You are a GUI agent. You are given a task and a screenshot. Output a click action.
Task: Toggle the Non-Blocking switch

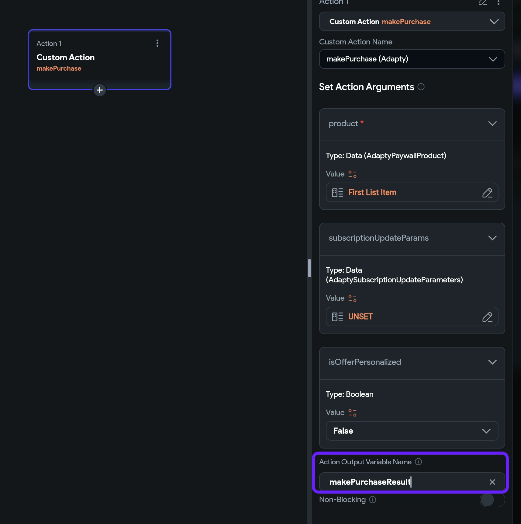pos(492,500)
